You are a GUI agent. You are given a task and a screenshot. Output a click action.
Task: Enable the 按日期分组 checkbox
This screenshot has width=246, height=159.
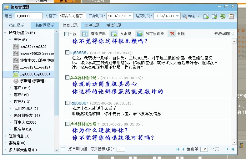63,149
